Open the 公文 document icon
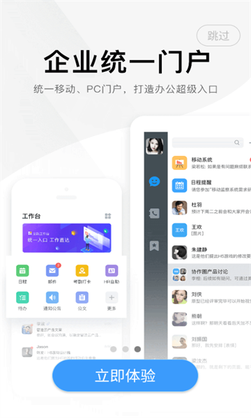This screenshot has height=418, width=251. tap(82, 297)
